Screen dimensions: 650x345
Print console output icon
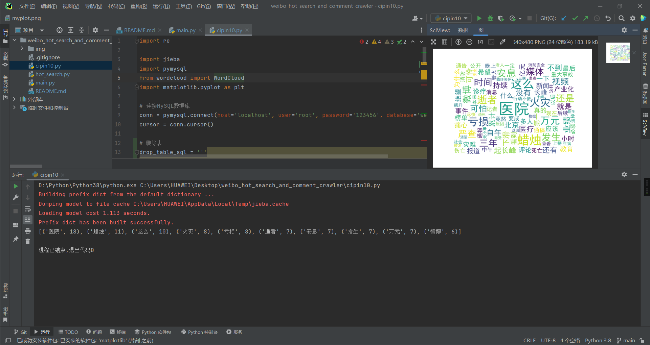coord(28,231)
